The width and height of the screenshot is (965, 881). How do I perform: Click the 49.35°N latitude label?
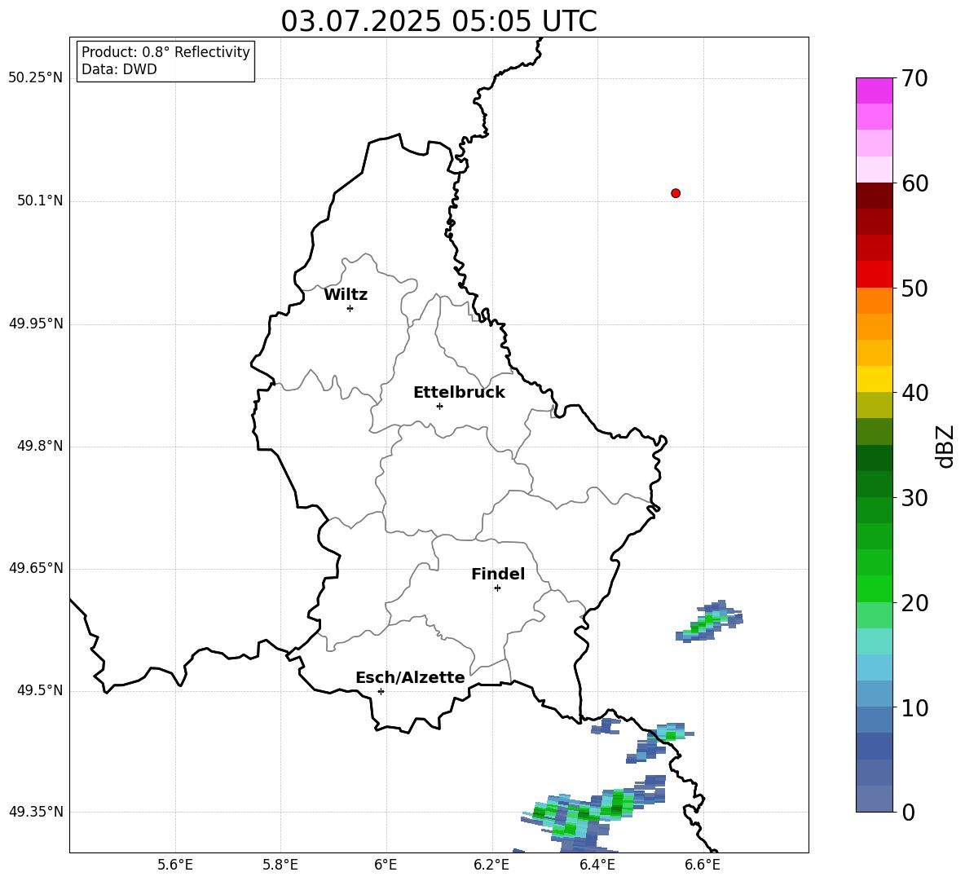(36, 812)
